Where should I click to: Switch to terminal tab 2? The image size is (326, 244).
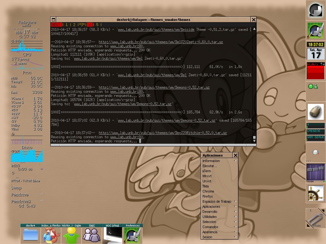click(x=74, y=25)
